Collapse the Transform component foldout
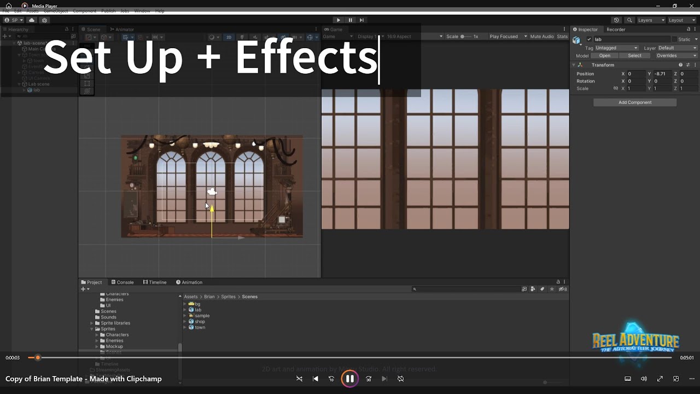 (573, 65)
